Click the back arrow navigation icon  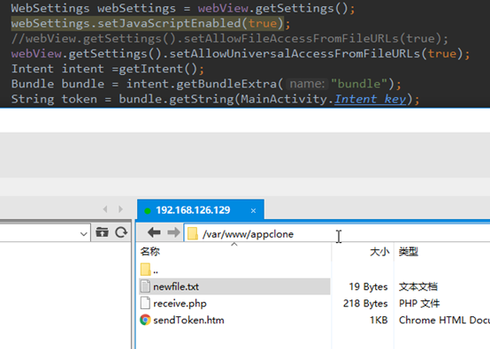coord(154,232)
